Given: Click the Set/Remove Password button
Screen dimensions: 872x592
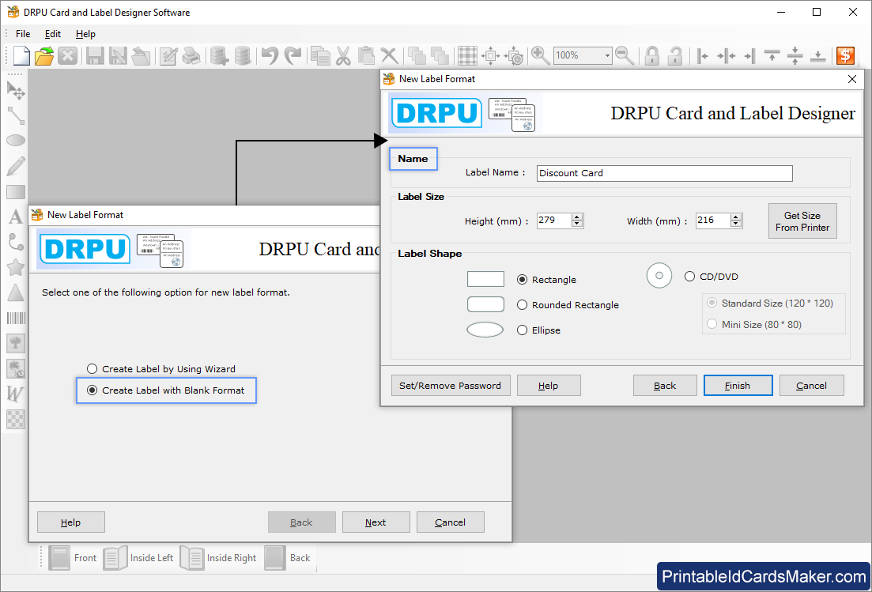Looking at the screenshot, I should pyautogui.click(x=451, y=385).
